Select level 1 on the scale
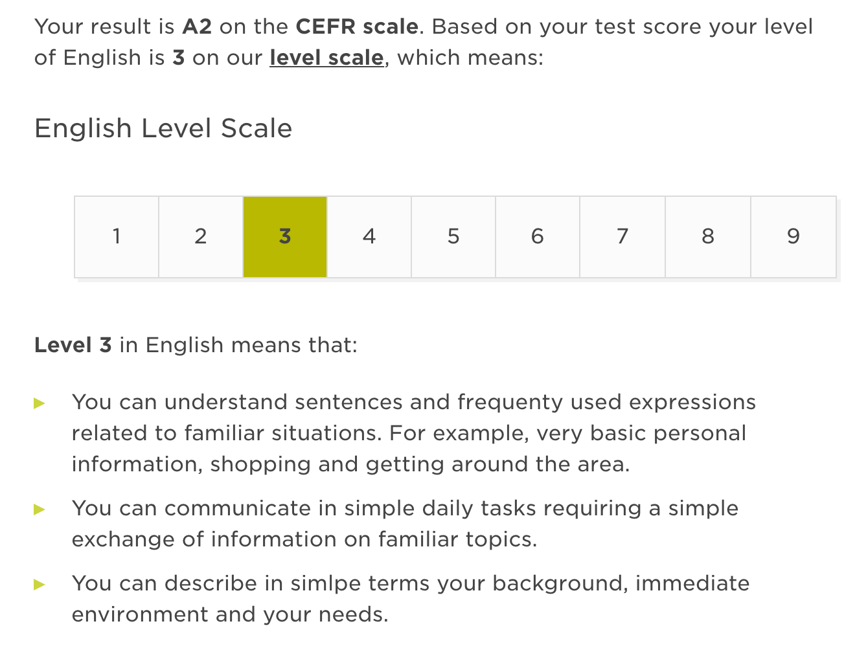868x650 pixels. click(x=117, y=237)
